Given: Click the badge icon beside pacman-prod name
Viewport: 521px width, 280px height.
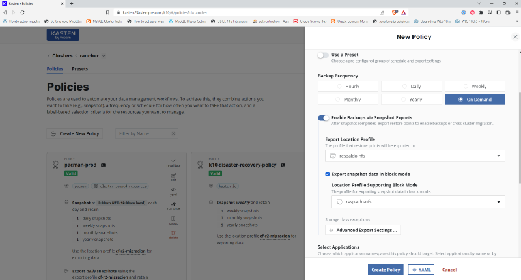Looking at the screenshot, I should click(x=104, y=165).
